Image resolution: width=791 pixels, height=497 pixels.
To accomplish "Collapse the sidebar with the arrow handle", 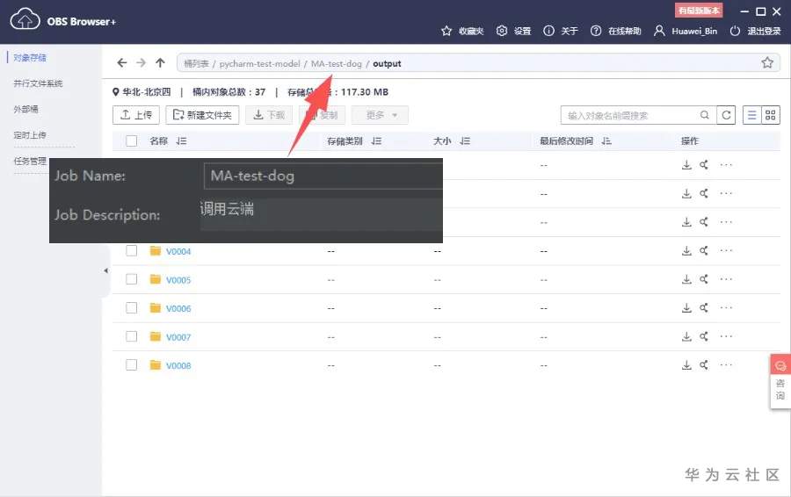I will point(106,270).
